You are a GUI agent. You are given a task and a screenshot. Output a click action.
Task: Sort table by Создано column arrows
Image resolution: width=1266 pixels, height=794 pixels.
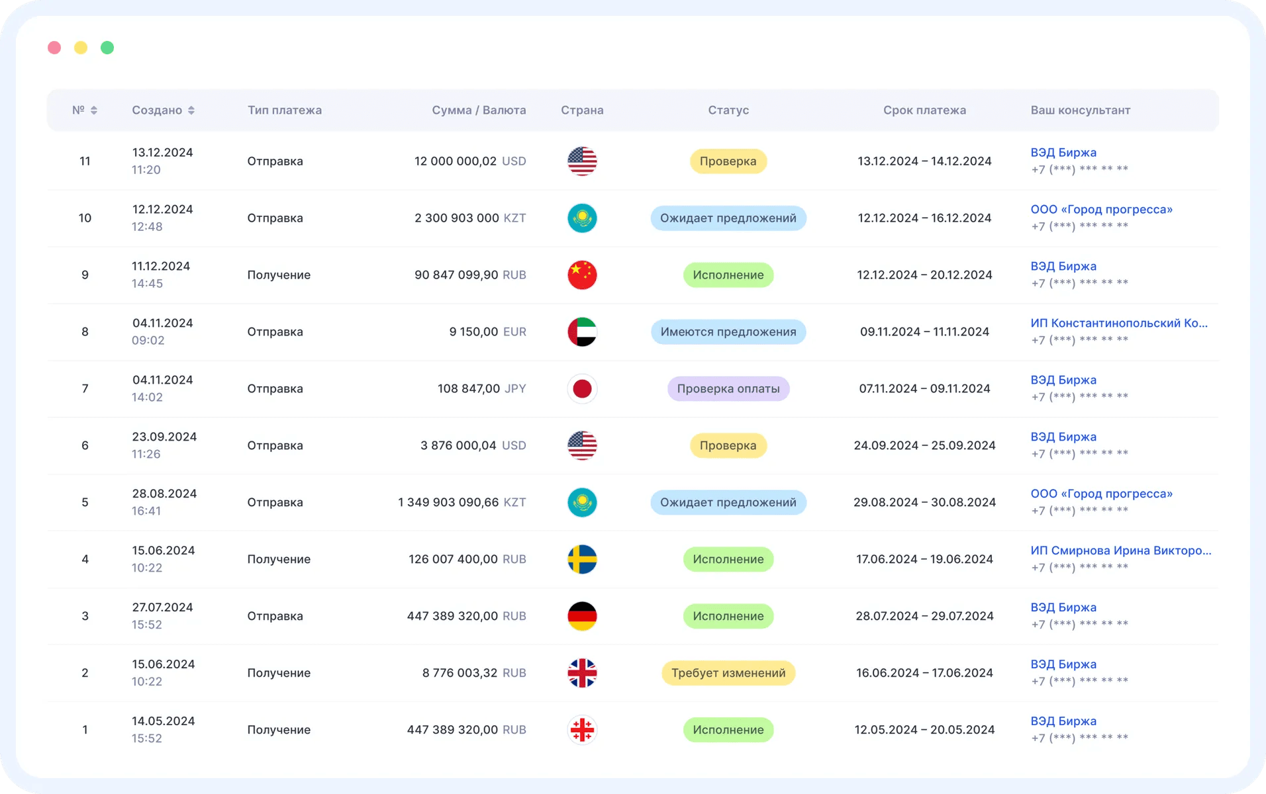(x=191, y=110)
